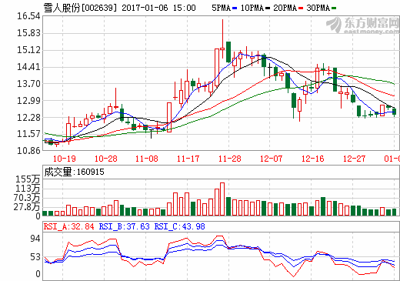The height and width of the screenshot is (281, 400).
Task: Click the timestamp 2017-01-06 15:00
Action: (158, 8)
